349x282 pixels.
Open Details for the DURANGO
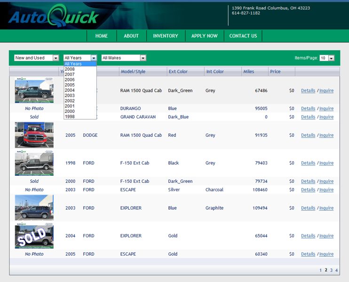pyautogui.click(x=308, y=109)
